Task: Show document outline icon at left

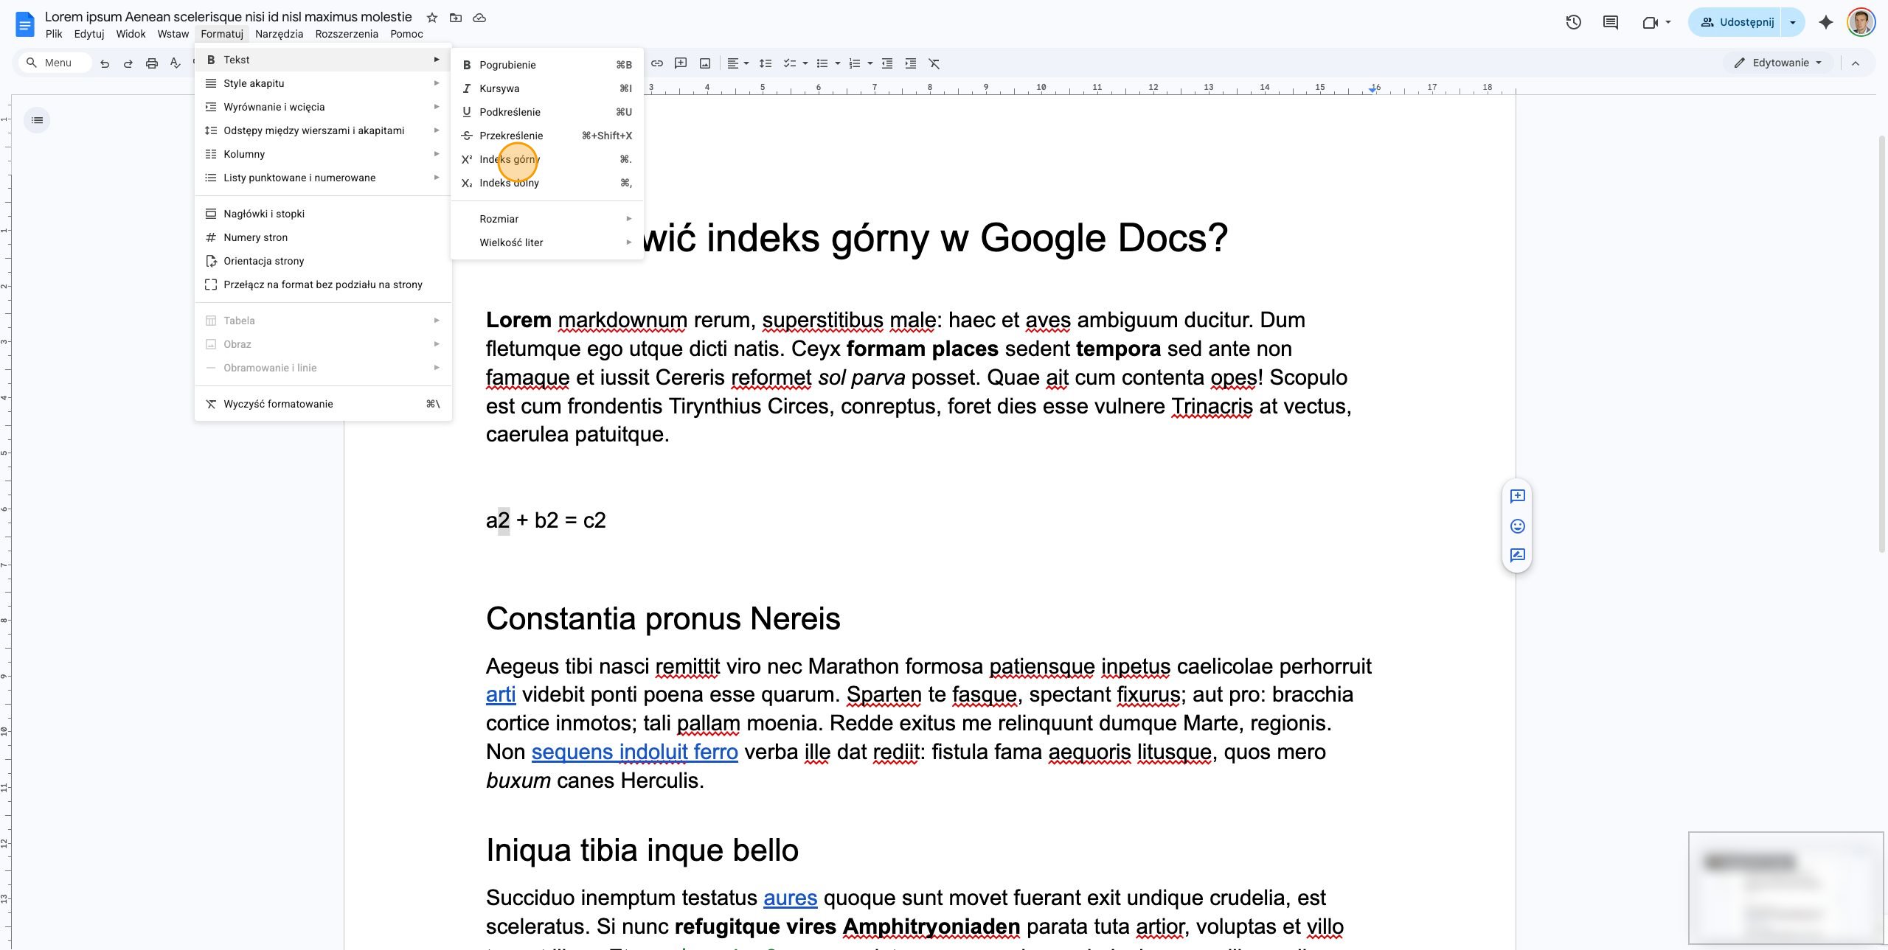Action: point(38,120)
